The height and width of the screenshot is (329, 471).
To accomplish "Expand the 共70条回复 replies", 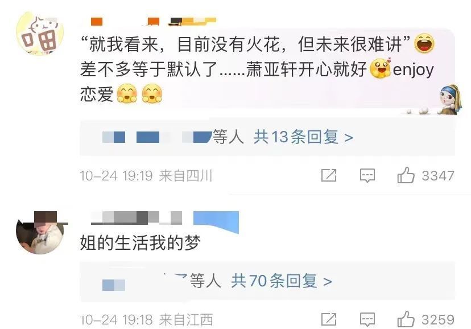I will coord(282,281).
